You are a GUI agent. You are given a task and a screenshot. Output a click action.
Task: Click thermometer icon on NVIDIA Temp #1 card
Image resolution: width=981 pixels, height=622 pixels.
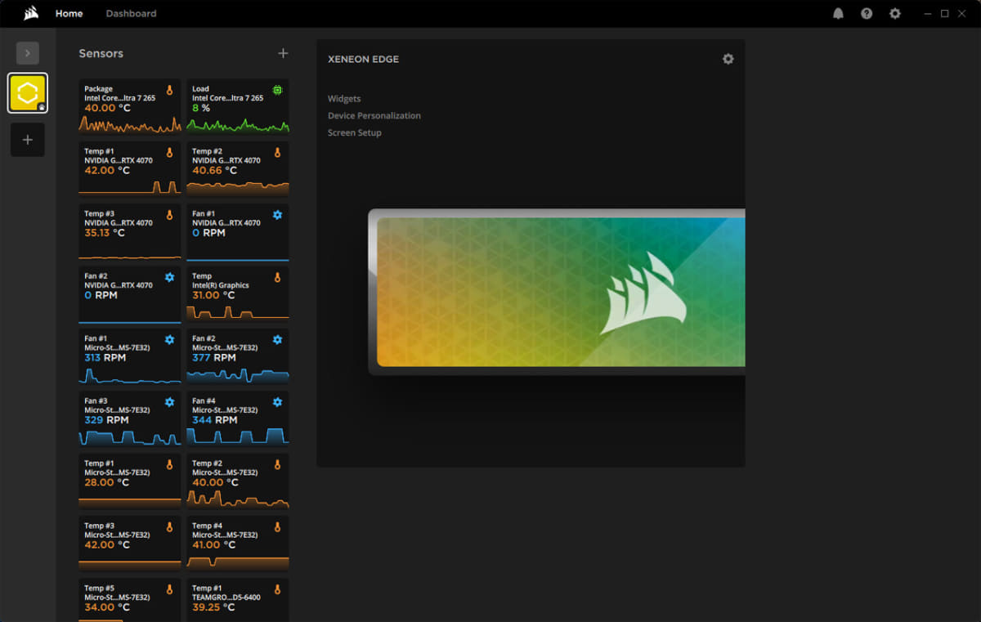[170, 153]
